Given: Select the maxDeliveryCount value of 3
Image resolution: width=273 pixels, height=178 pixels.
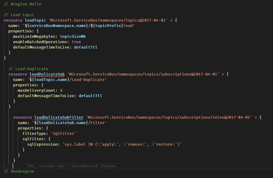Looking at the screenshot, I should point(61,90).
